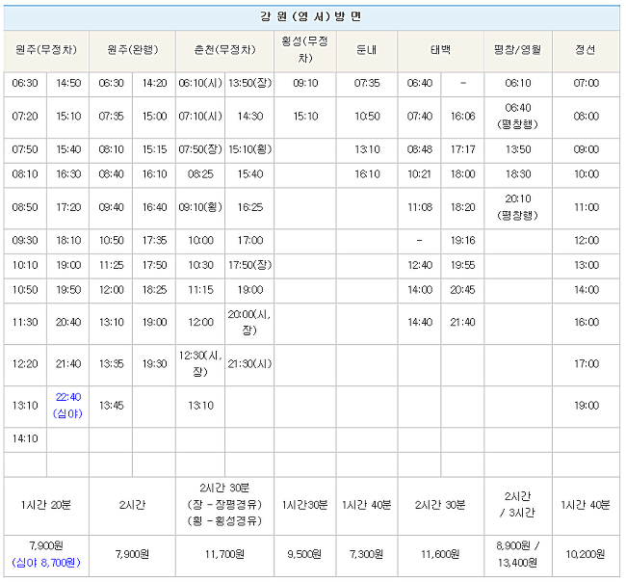Image resolution: width=626 pixels, height=582 pixels.
Task: Click the 7,300원 fare
Action: [367, 554]
